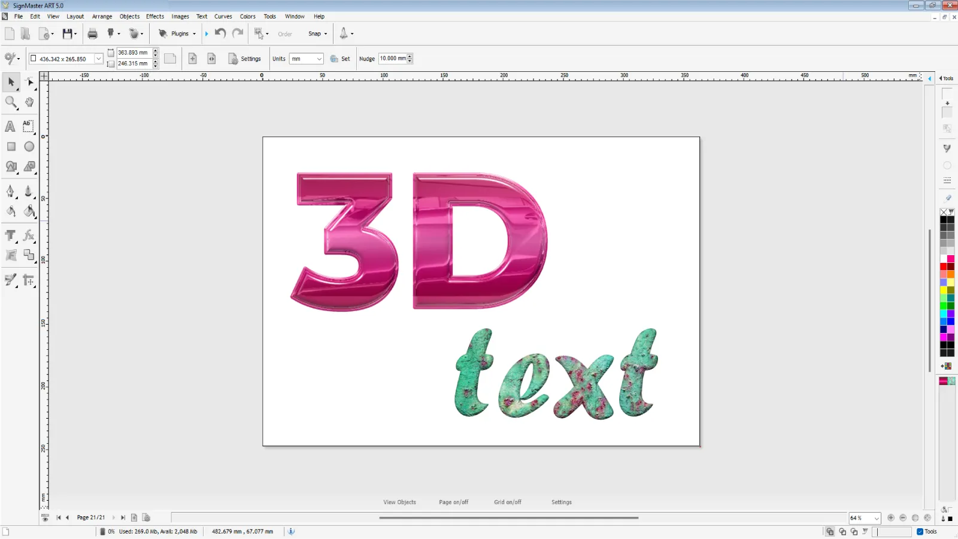
Task: Expand the Snap dropdown
Action: pos(326,34)
